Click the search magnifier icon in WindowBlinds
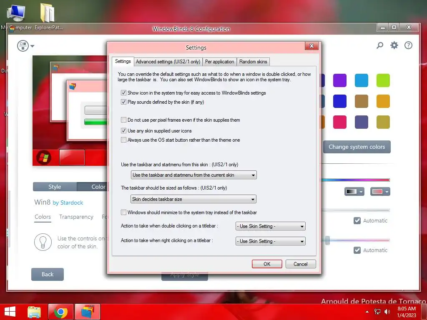Image resolution: width=427 pixels, height=320 pixels. point(380,45)
